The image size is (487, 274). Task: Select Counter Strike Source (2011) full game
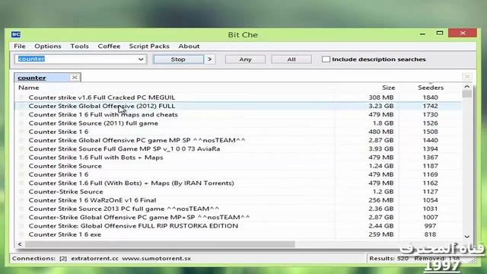[238, 123]
